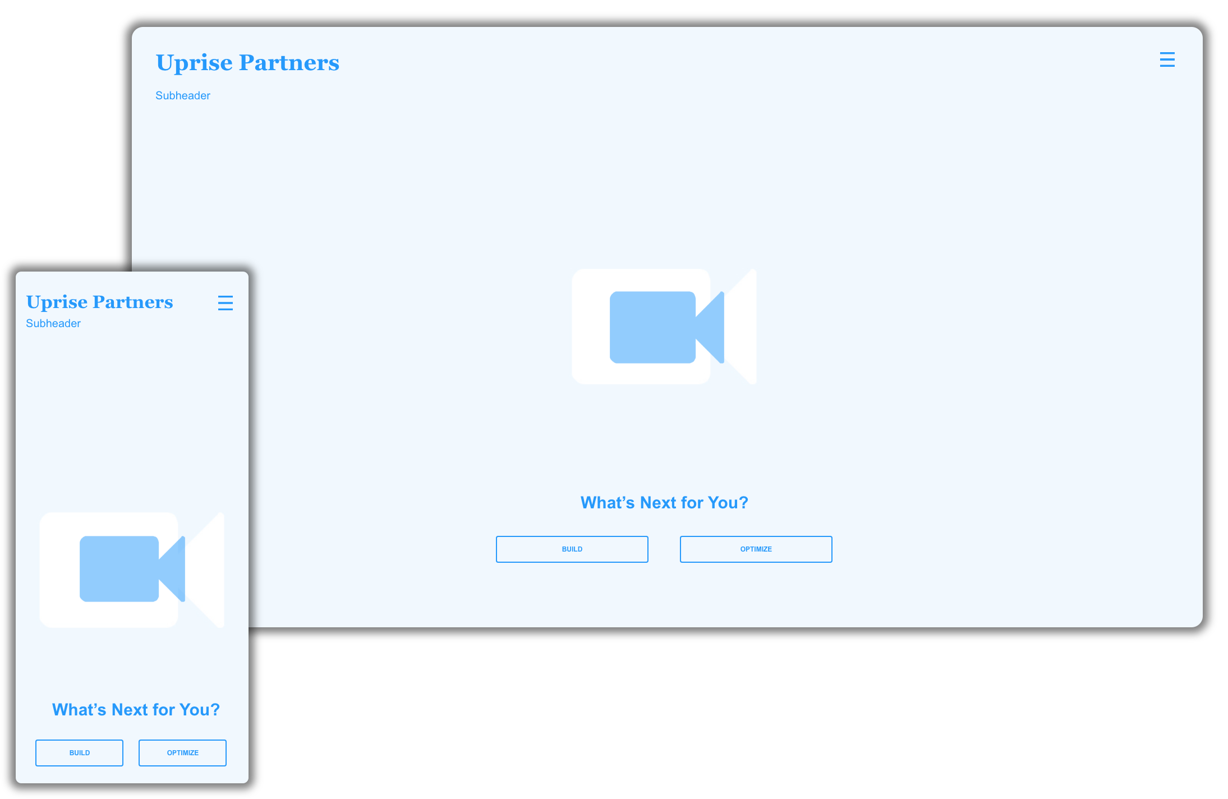The image size is (1228, 799).
Task: Click white rounded backdrop left of desktop camera
Action: tap(589, 328)
